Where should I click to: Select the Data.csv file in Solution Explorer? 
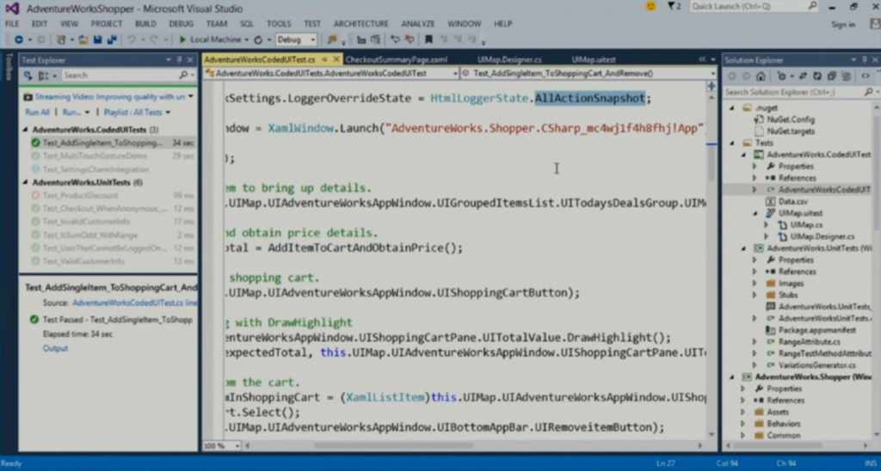pos(792,201)
